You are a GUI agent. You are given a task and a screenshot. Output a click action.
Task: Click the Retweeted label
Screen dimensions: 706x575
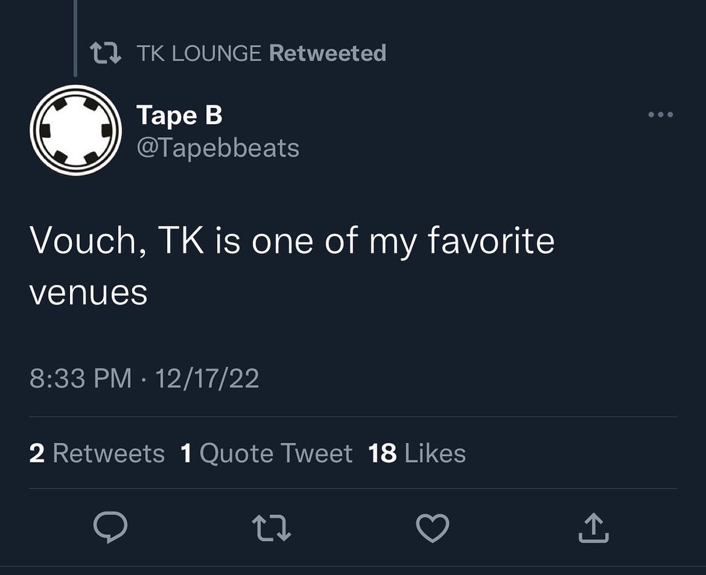[x=328, y=53]
